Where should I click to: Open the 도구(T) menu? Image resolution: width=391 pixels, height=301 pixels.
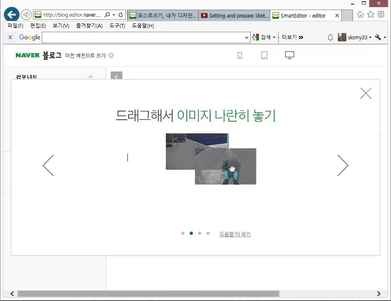117,26
